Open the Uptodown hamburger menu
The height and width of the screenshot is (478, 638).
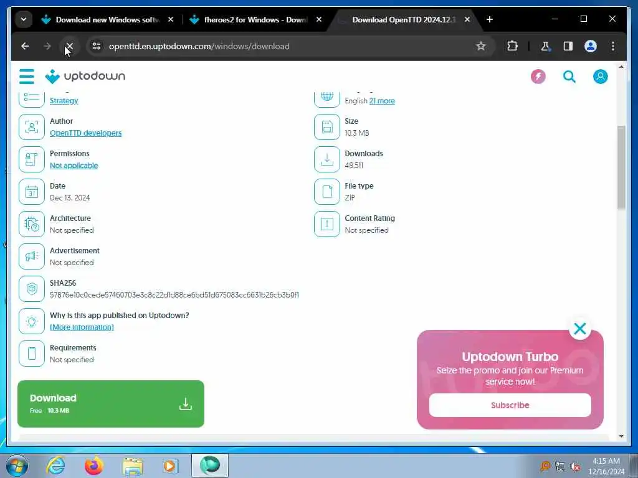tap(27, 77)
